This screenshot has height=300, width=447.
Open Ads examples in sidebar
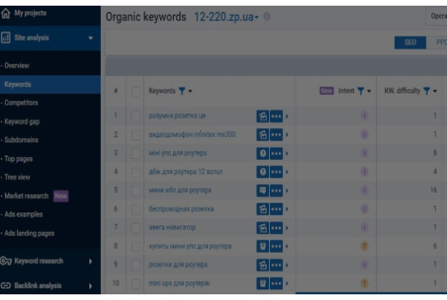[24, 214]
